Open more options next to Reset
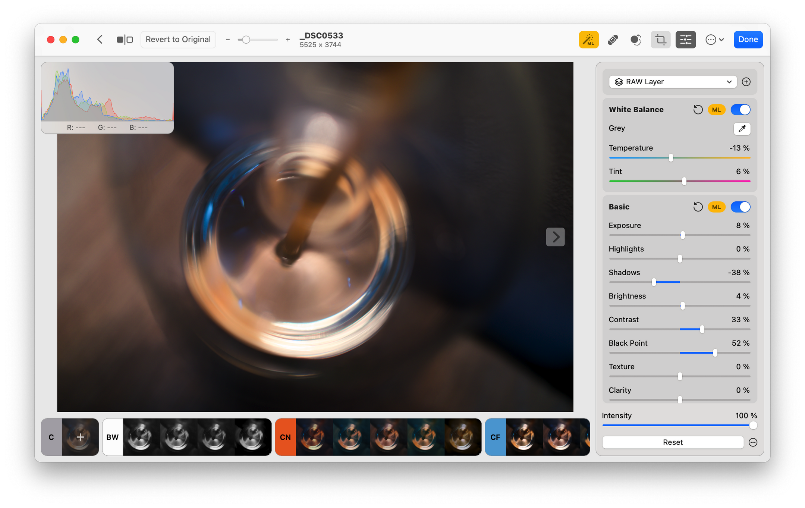The width and height of the screenshot is (805, 508). click(753, 442)
